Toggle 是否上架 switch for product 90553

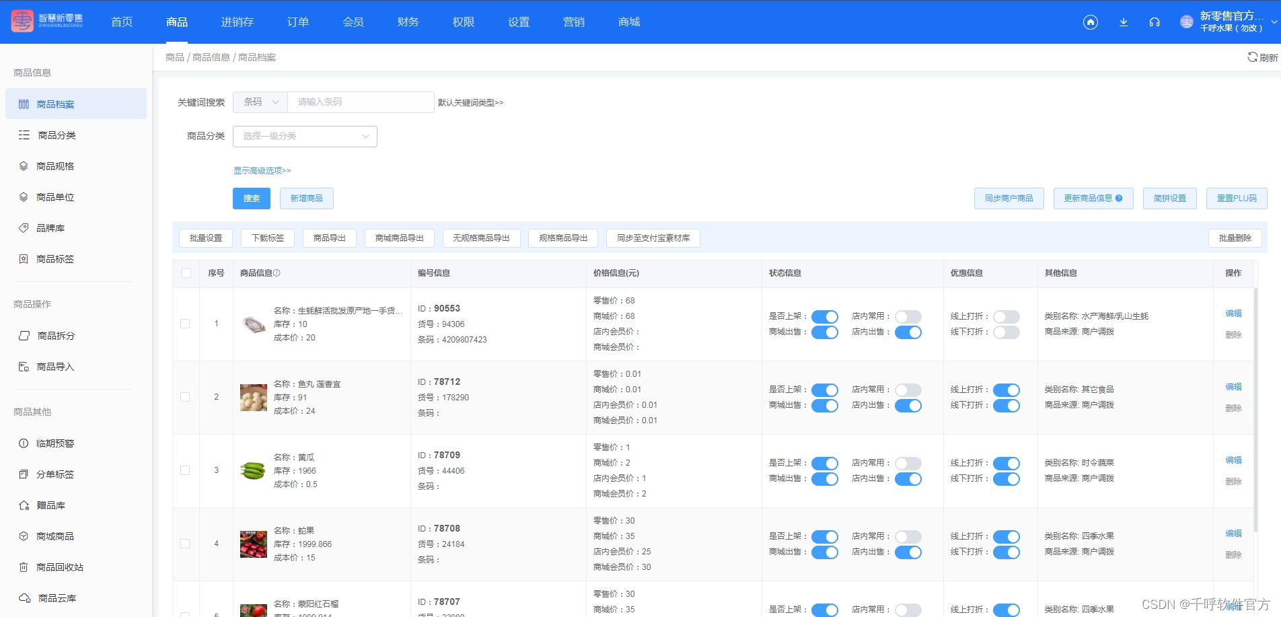[825, 316]
